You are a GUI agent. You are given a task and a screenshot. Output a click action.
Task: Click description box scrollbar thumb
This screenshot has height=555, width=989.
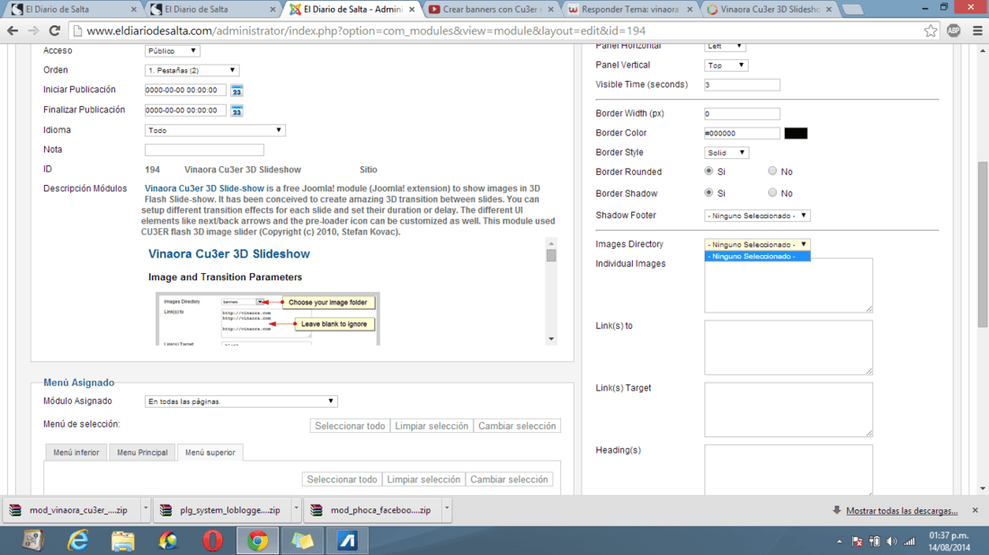point(551,255)
